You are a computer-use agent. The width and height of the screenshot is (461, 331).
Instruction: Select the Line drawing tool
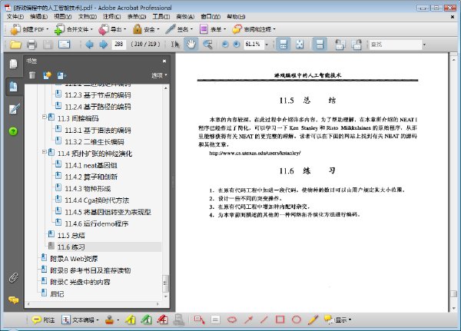pyautogui.click(x=264, y=319)
